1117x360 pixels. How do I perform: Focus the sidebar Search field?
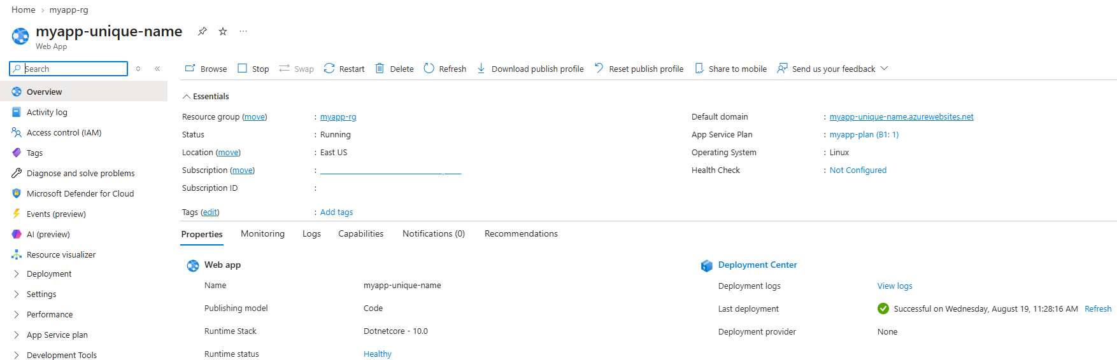click(69, 69)
